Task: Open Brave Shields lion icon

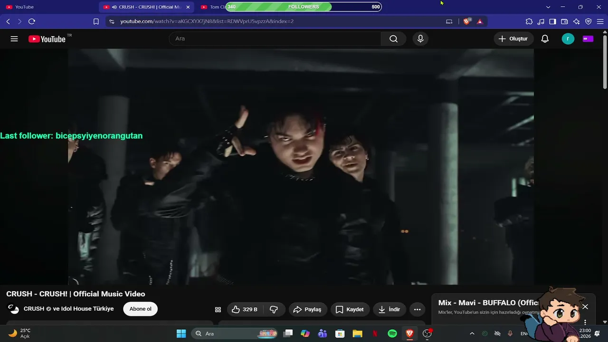Action: [466, 21]
